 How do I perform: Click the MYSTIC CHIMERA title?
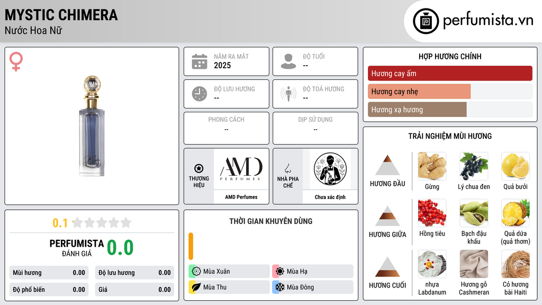click(x=61, y=15)
